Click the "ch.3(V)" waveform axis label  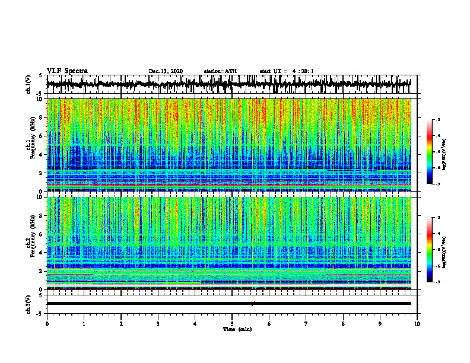pos(28,304)
